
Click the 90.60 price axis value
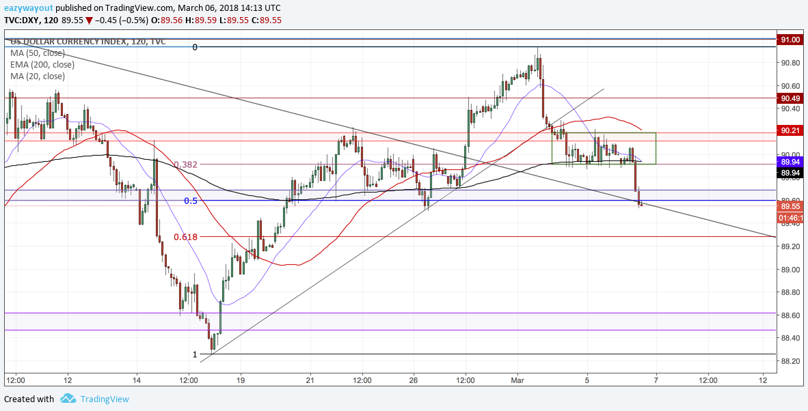click(790, 86)
